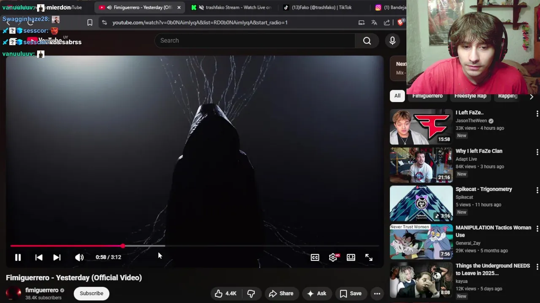Click the Share button
This screenshot has height=303, width=540.
click(x=281, y=293)
